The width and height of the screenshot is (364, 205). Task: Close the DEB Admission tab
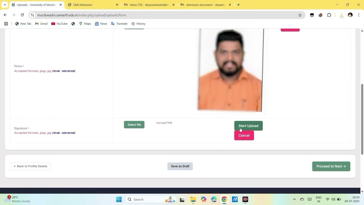pos(117,5)
